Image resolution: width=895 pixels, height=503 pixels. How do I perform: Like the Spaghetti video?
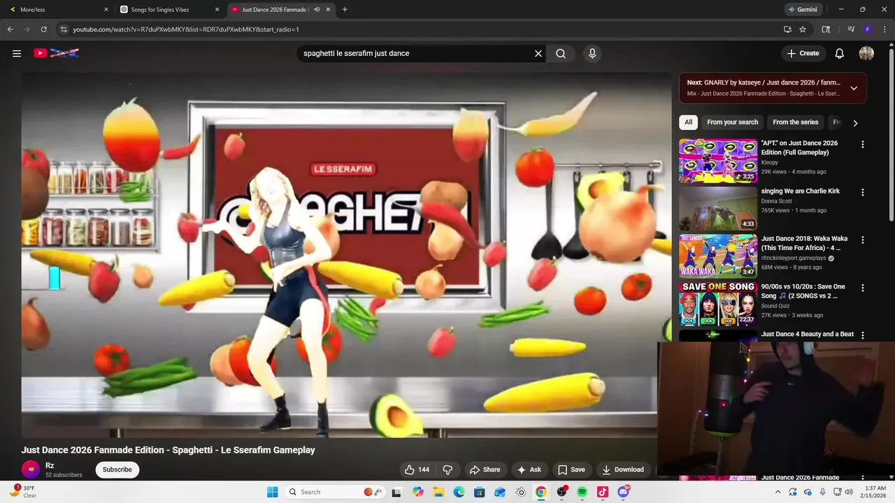417,469
